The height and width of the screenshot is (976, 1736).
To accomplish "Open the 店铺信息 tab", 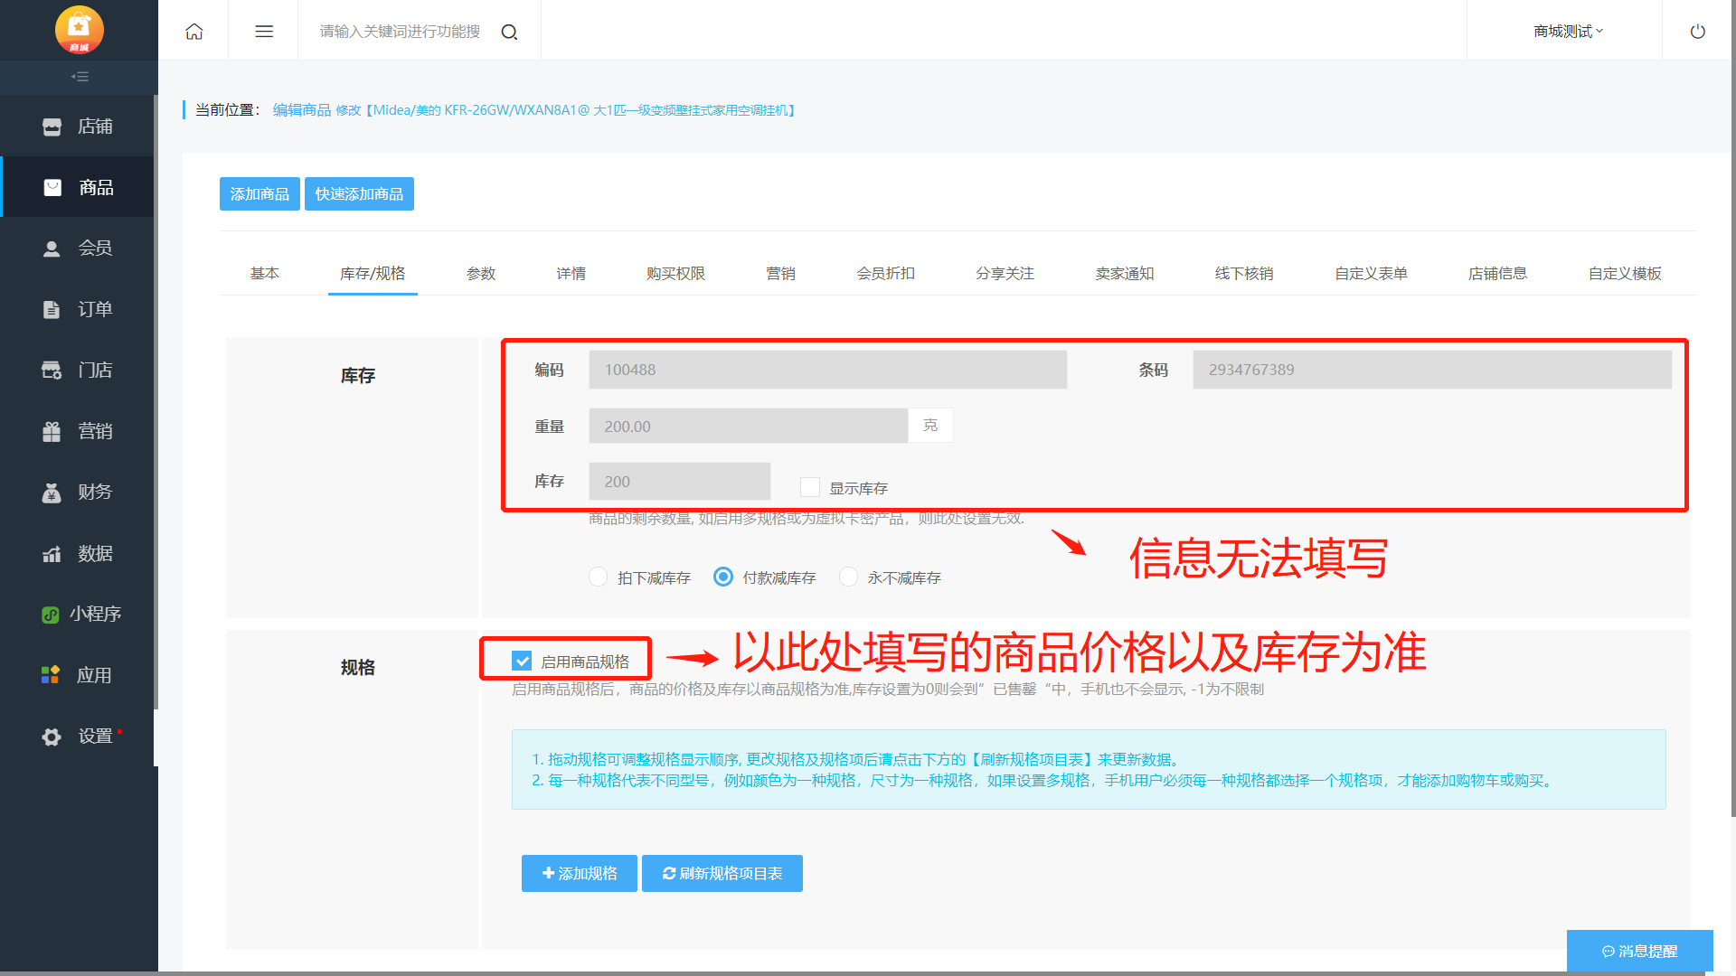I will (1498, 273).
